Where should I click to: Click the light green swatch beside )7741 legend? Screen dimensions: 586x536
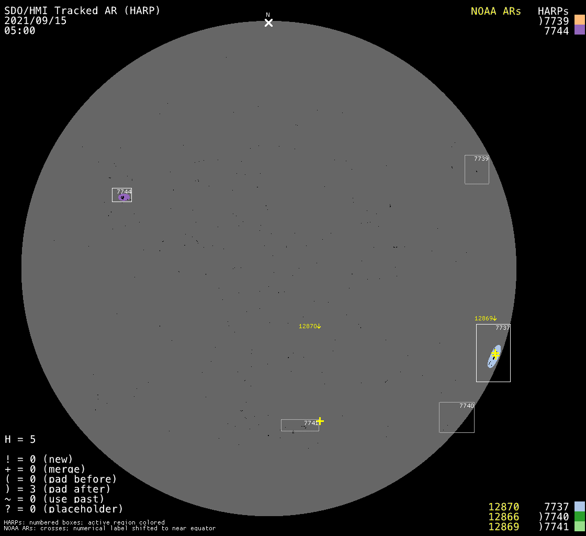(x=579, y=527)
